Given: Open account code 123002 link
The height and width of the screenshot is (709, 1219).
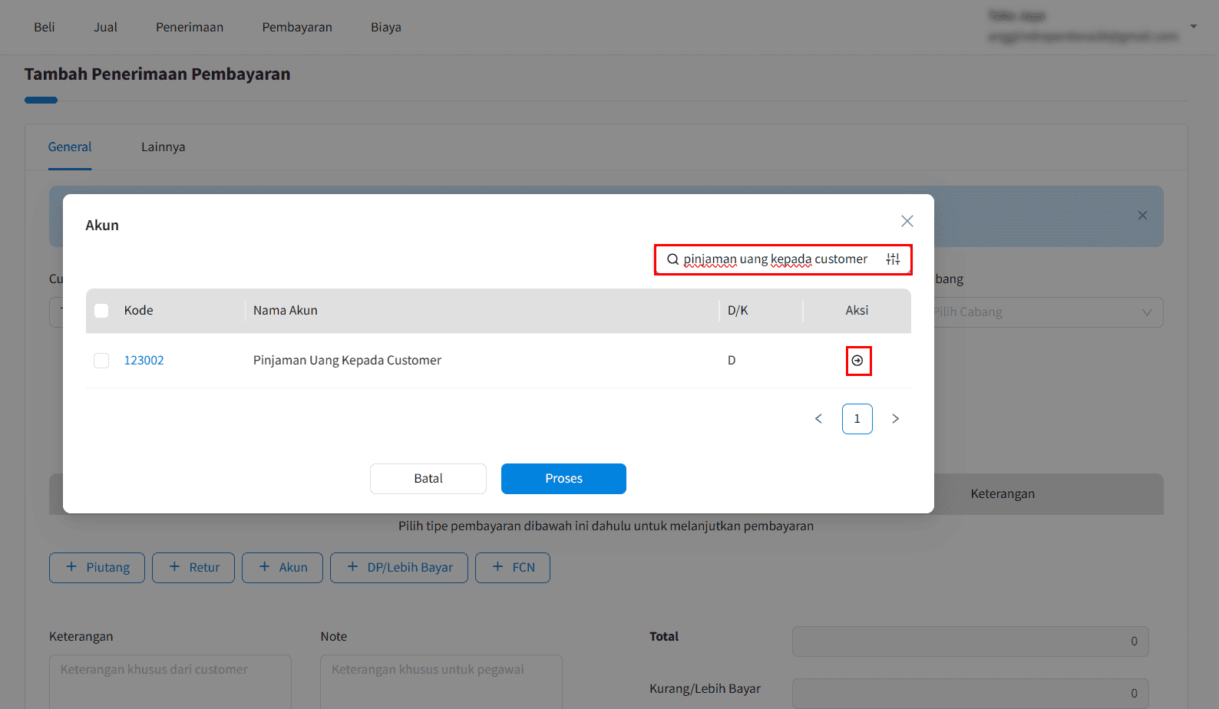Looking at the screenshot, I should click(144, 361).
